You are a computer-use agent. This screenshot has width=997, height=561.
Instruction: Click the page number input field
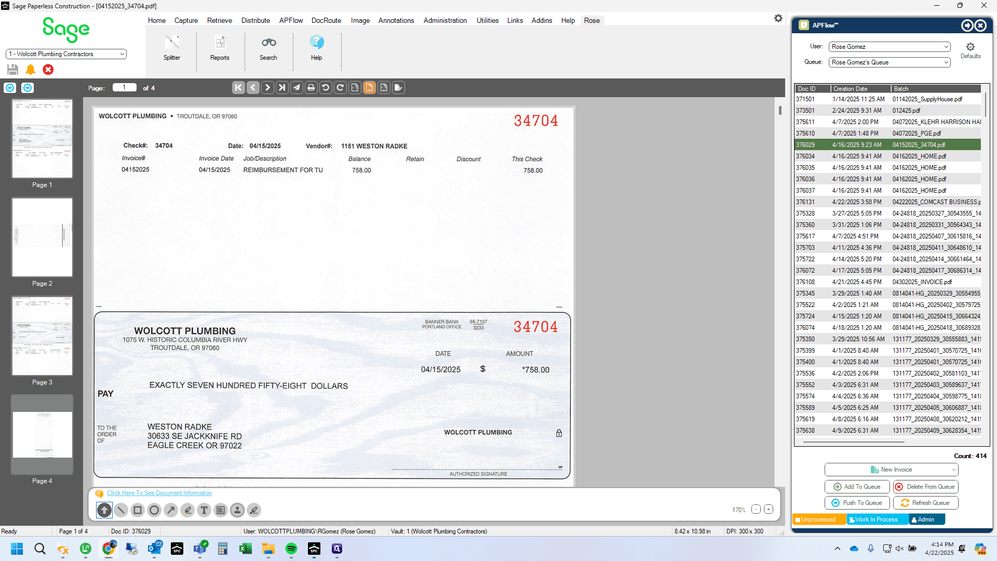(125, 87)
